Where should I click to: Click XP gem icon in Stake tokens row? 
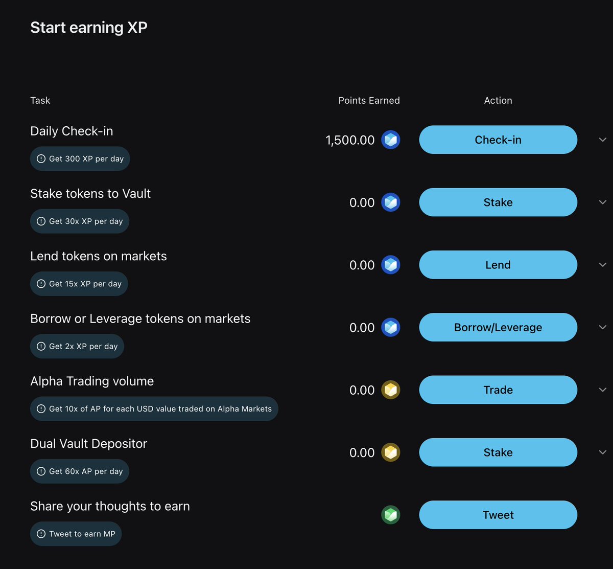[391, 202]
